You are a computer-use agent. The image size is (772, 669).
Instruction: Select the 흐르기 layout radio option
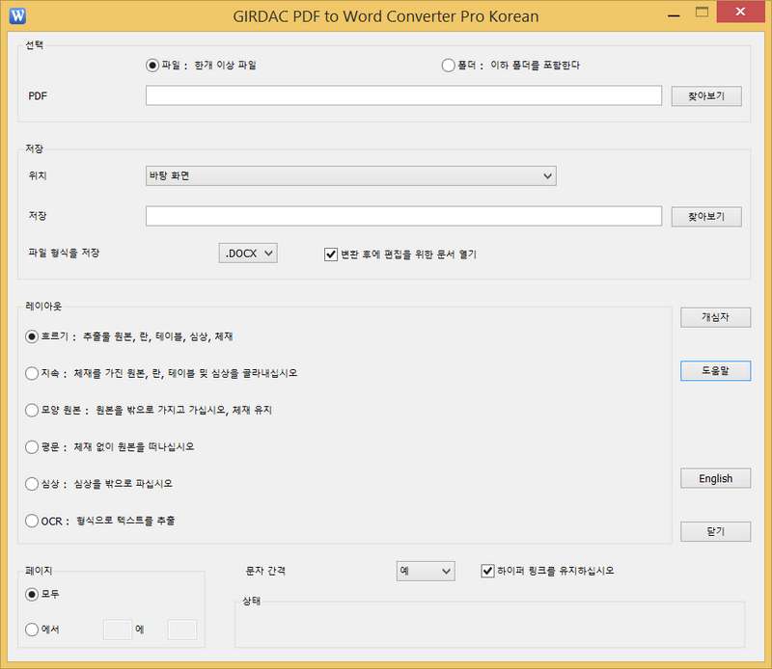coord(32,336)
